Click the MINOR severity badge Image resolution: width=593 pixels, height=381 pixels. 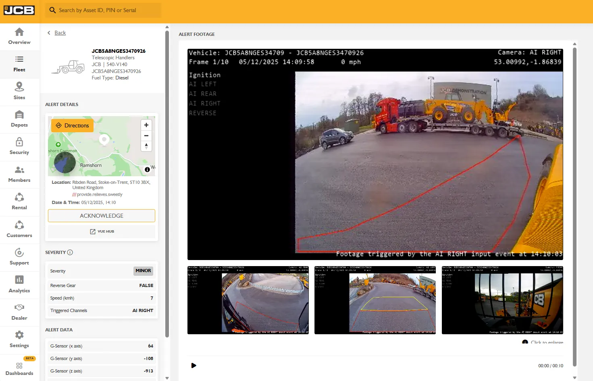(143, 271)
